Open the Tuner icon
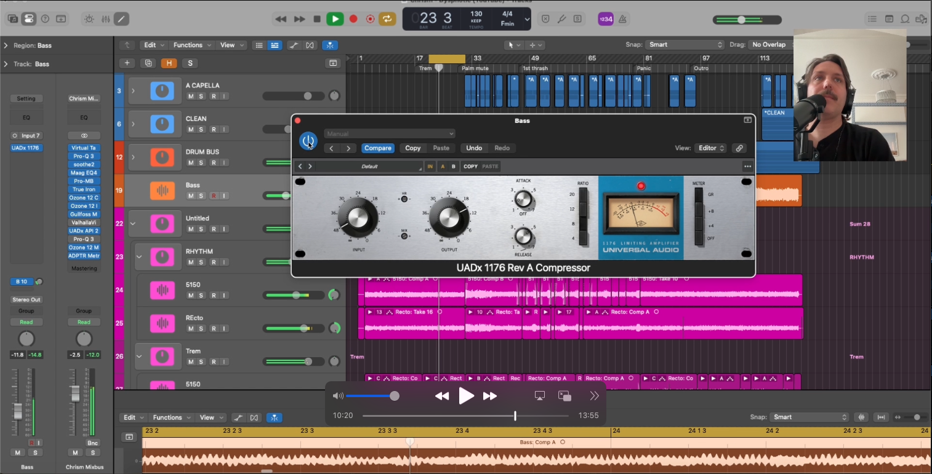This screenshot has height=474, width=932. pyautogui.click(x=561, y=19)
